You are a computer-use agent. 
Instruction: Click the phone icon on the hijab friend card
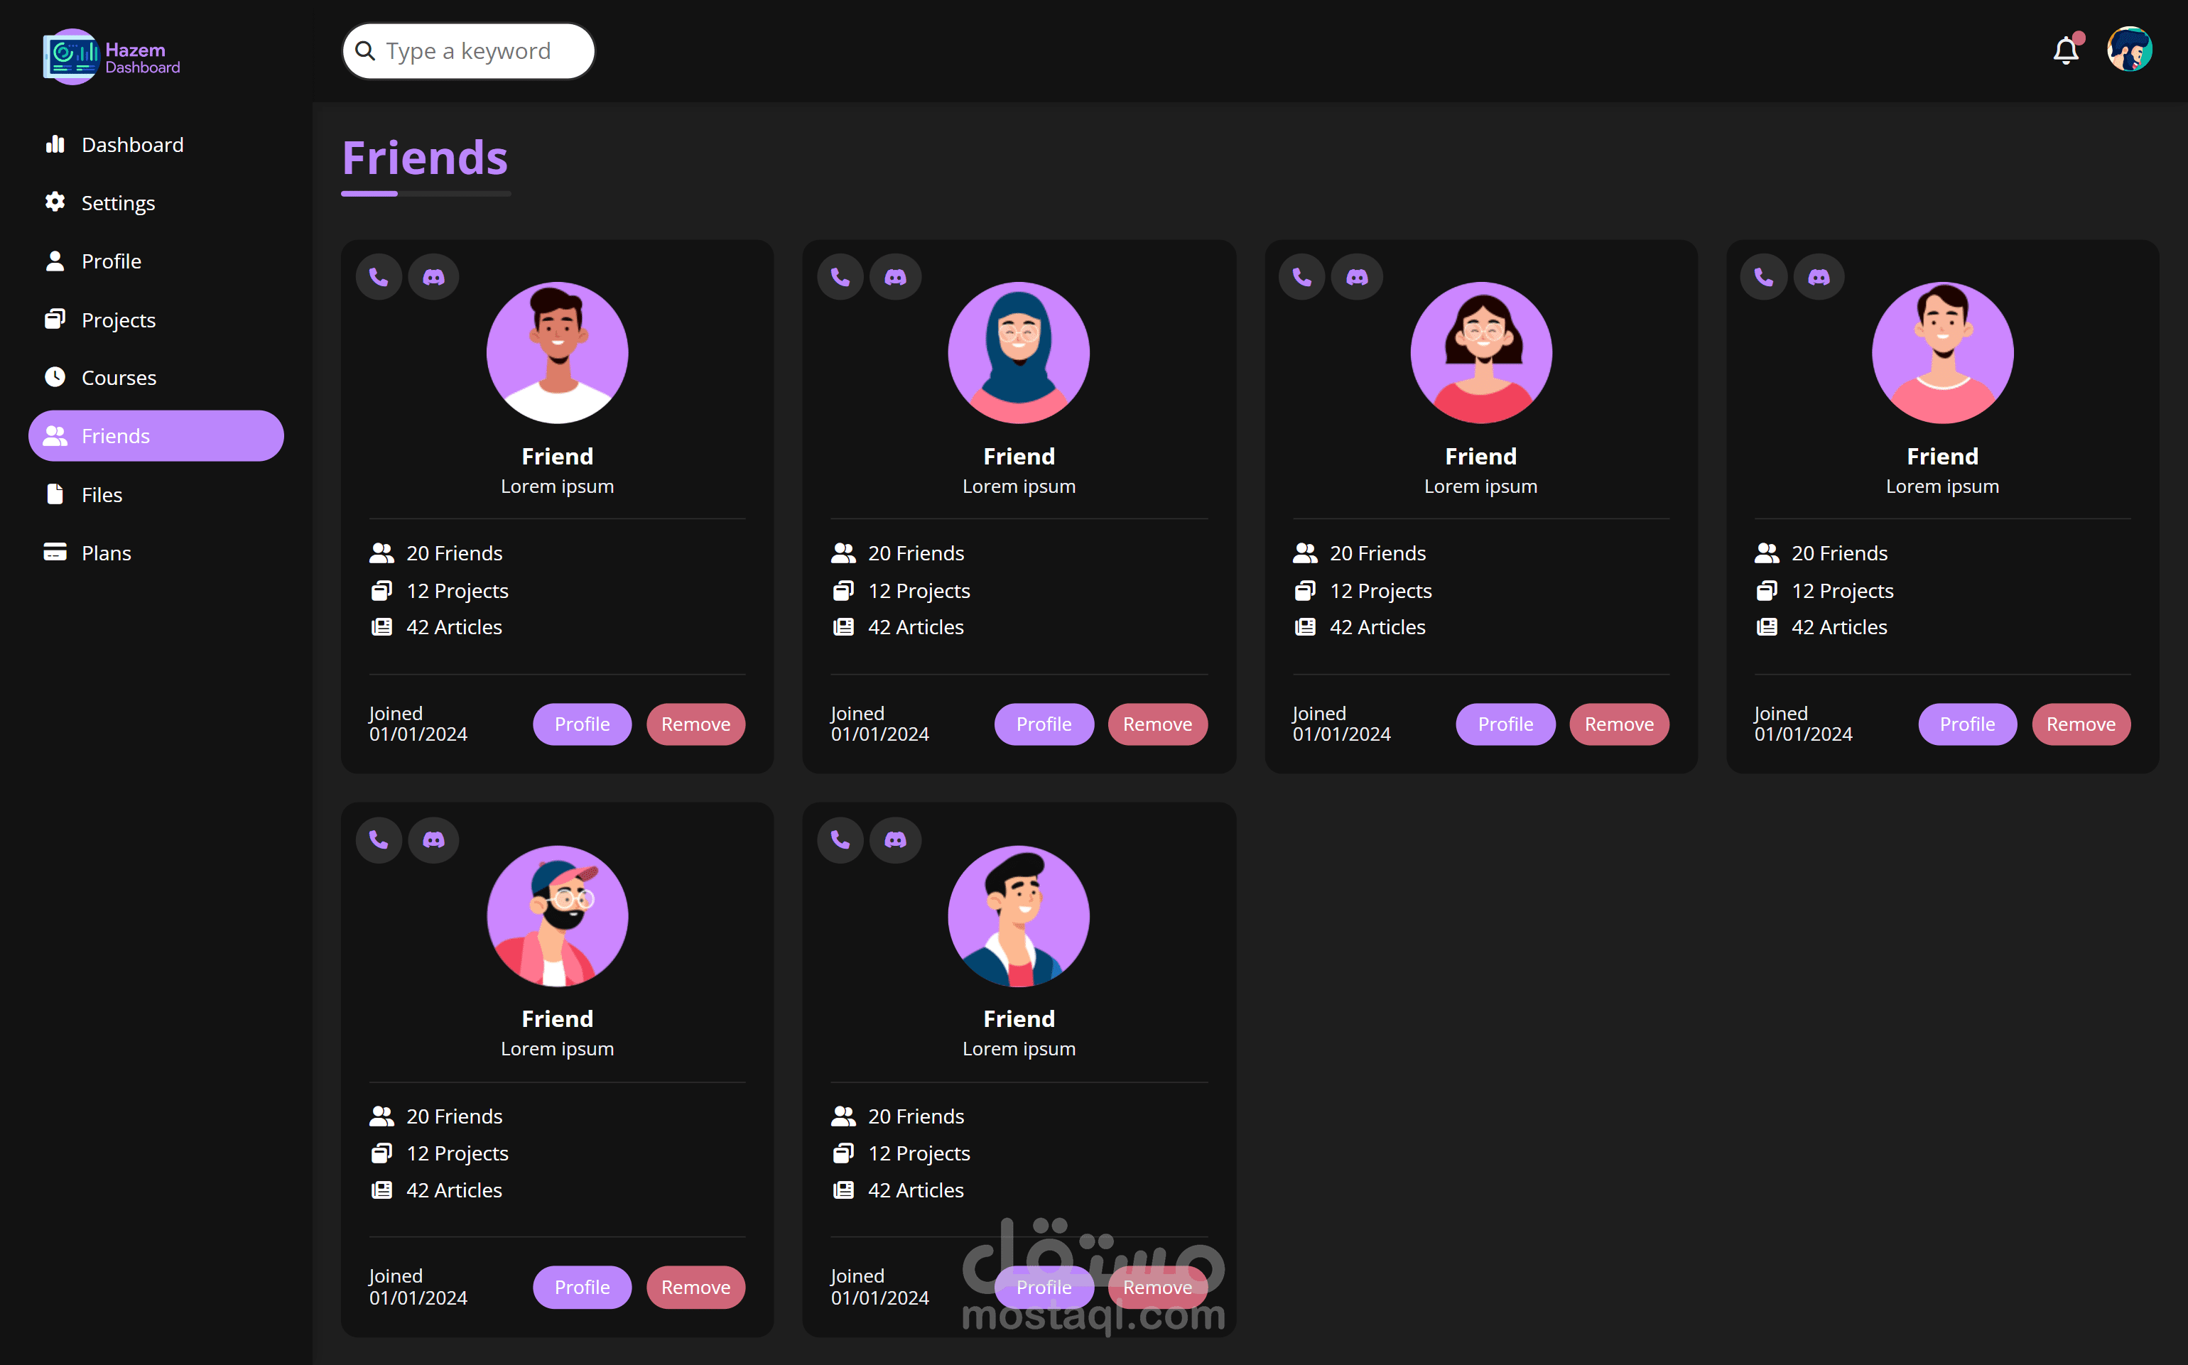click(840, 277)
